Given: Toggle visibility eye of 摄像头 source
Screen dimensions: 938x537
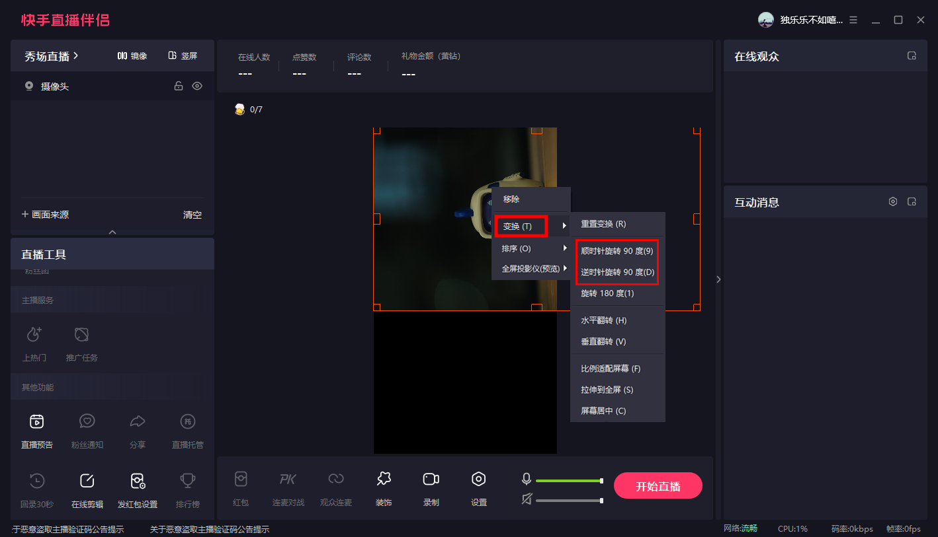Looking at the screenshot, I should (197, 86).
